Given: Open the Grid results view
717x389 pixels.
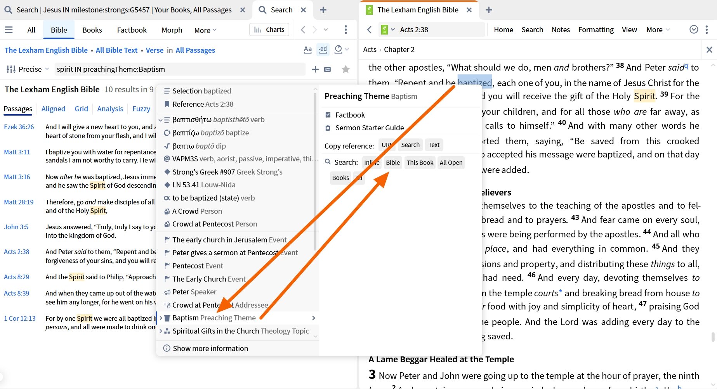Looking at the screenshot, I should tap(81, 109).
